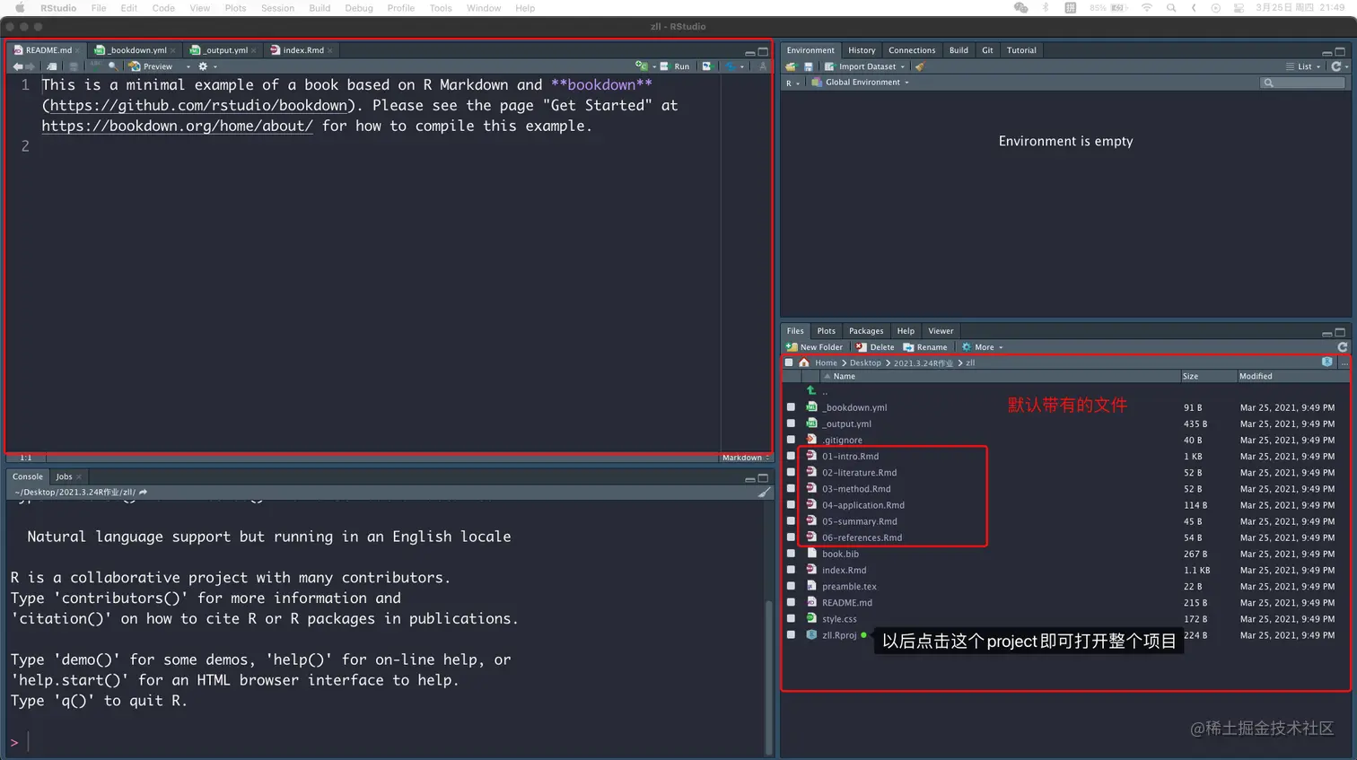Click ellipsis go-to-directory button in Files
The width and height of the screenshot is (1357, 760).
1344,363
